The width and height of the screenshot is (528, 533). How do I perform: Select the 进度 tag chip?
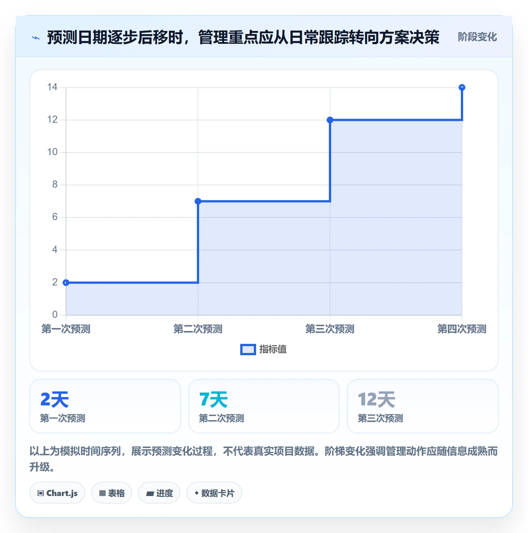[x=159, y=493]
